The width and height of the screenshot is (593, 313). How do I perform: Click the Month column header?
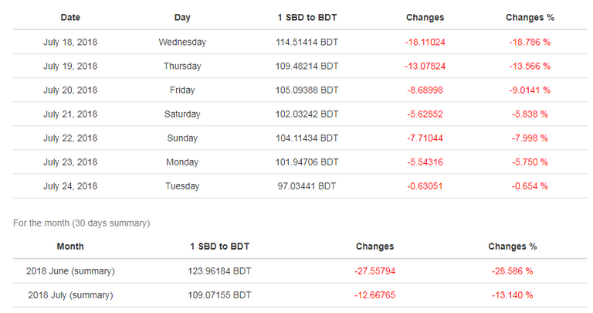click(70, 247)
